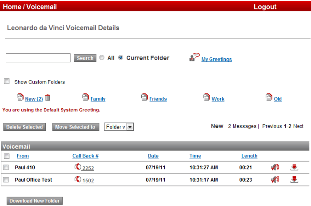Click the 10:31:17 AM time cell
This screenshot has width=311, height=206.
(x=203, y=180)
